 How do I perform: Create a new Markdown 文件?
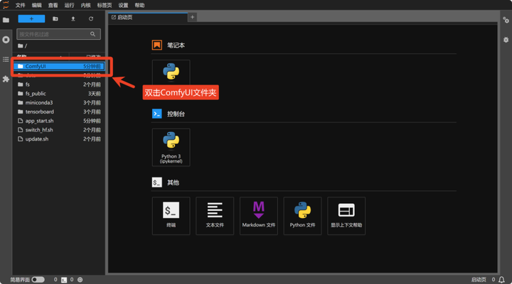(x=259, y=216)
